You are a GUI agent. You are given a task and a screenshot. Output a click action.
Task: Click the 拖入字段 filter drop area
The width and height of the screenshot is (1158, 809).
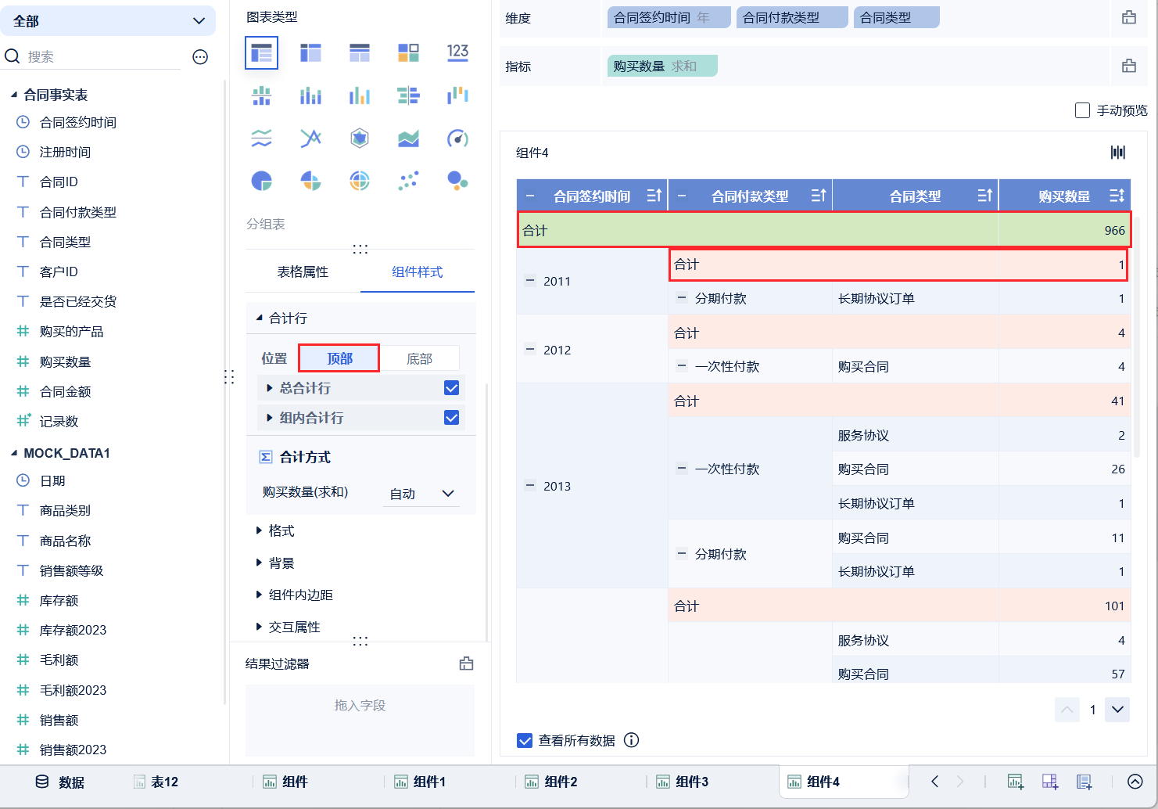point(360,720)
